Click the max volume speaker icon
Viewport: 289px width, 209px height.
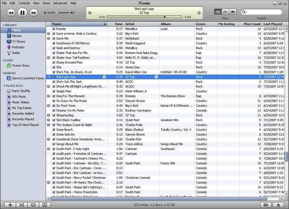point(73,13)
